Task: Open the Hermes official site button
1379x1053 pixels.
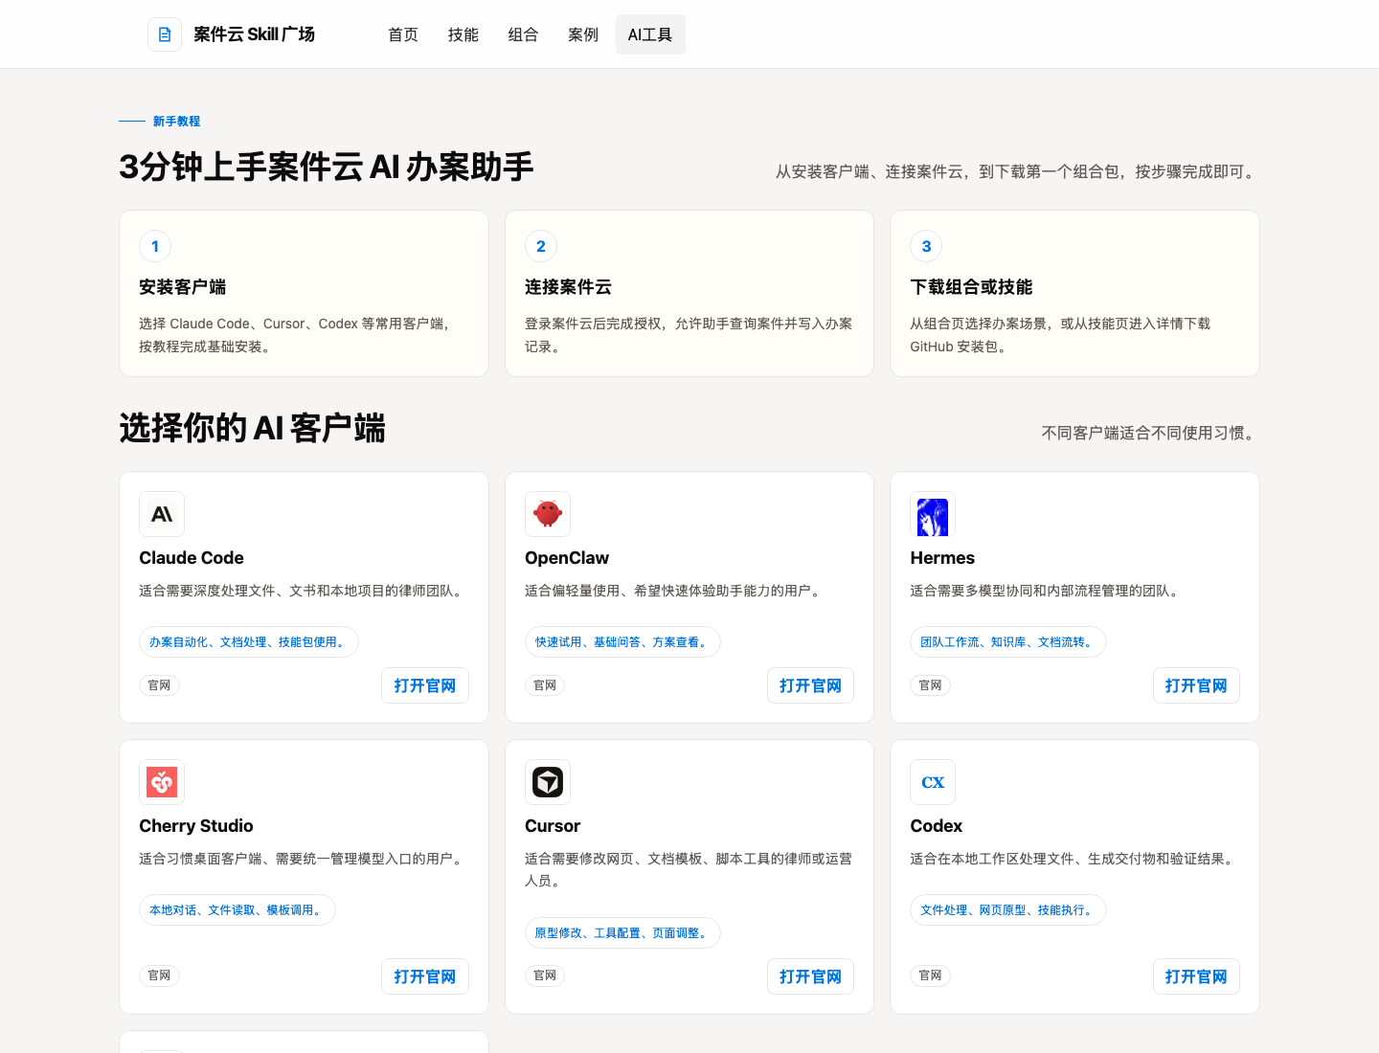Action: pyautogui.click(x=1196, y=685)
